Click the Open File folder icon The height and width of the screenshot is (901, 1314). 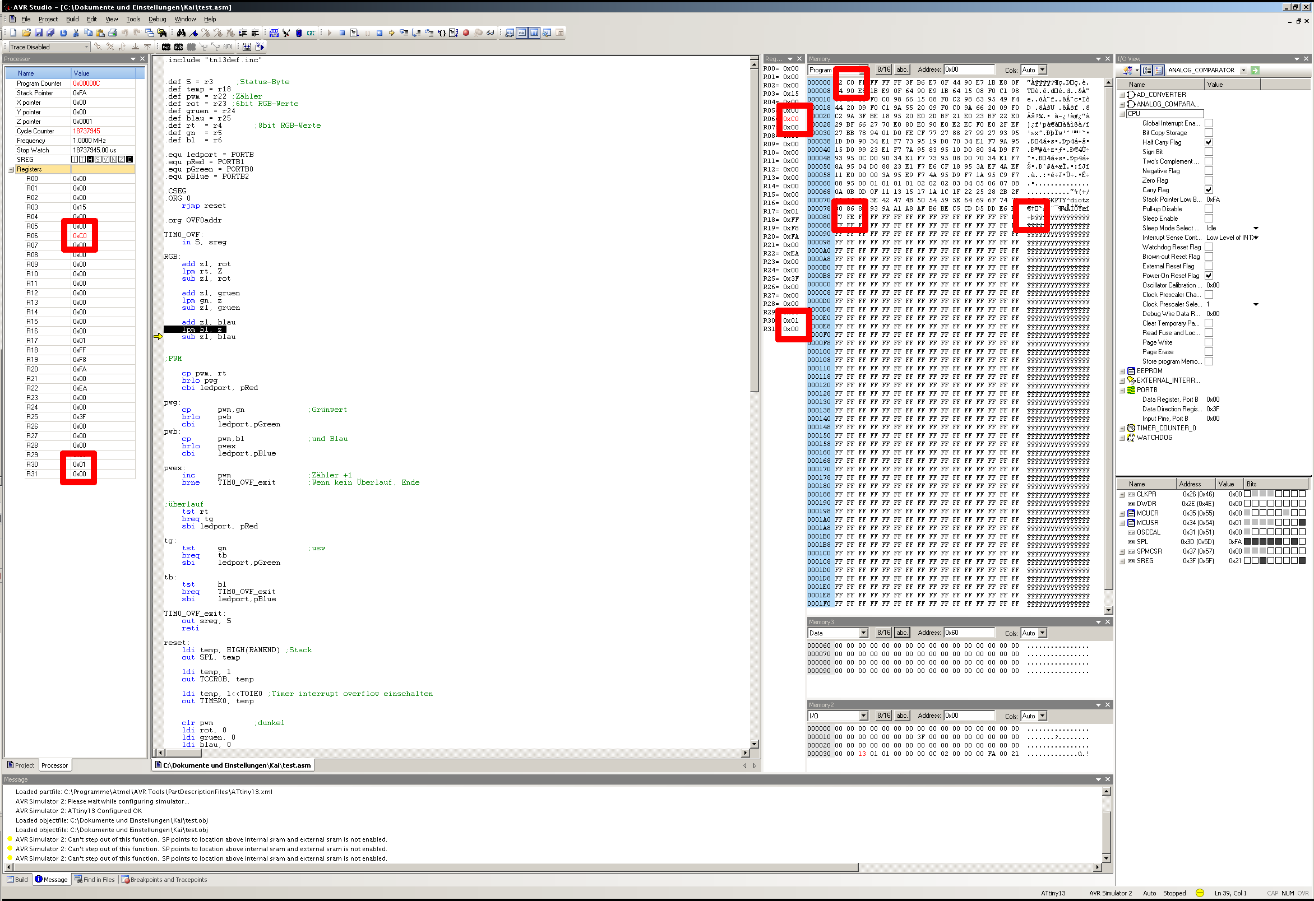coord(26,33)
